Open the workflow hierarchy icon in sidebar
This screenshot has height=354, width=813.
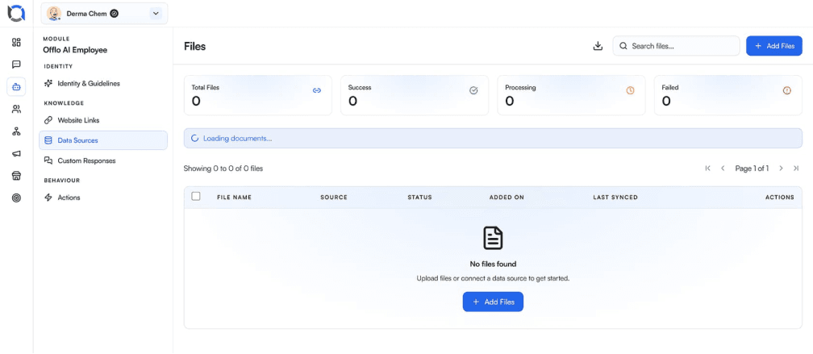(x=16, y=131)
